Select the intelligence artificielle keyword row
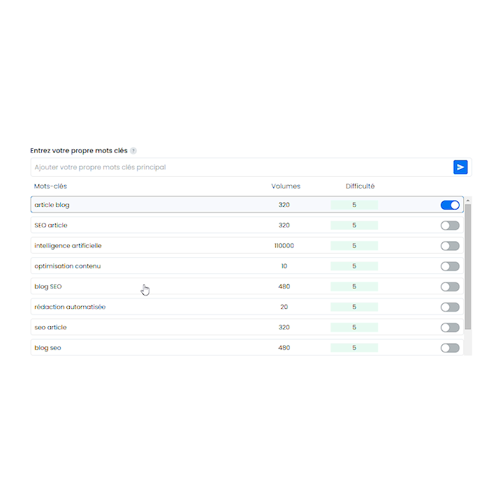Screen dimensions: 503x503 pyautogui.click(x=247, y=246)
